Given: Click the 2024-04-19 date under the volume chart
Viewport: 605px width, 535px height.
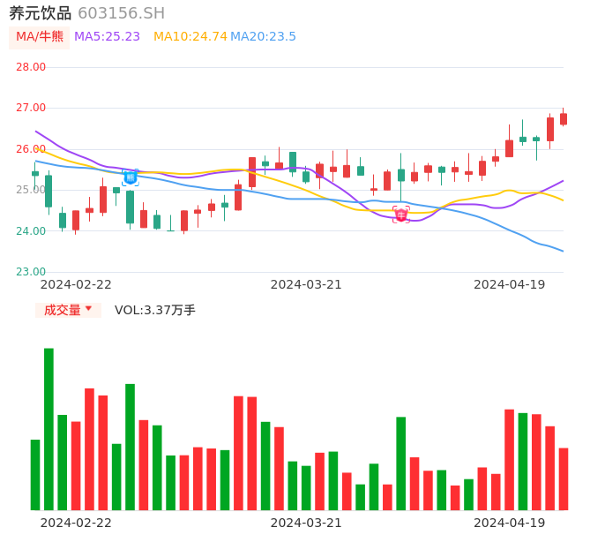Looking at the screenshot, I should point(509,523).
